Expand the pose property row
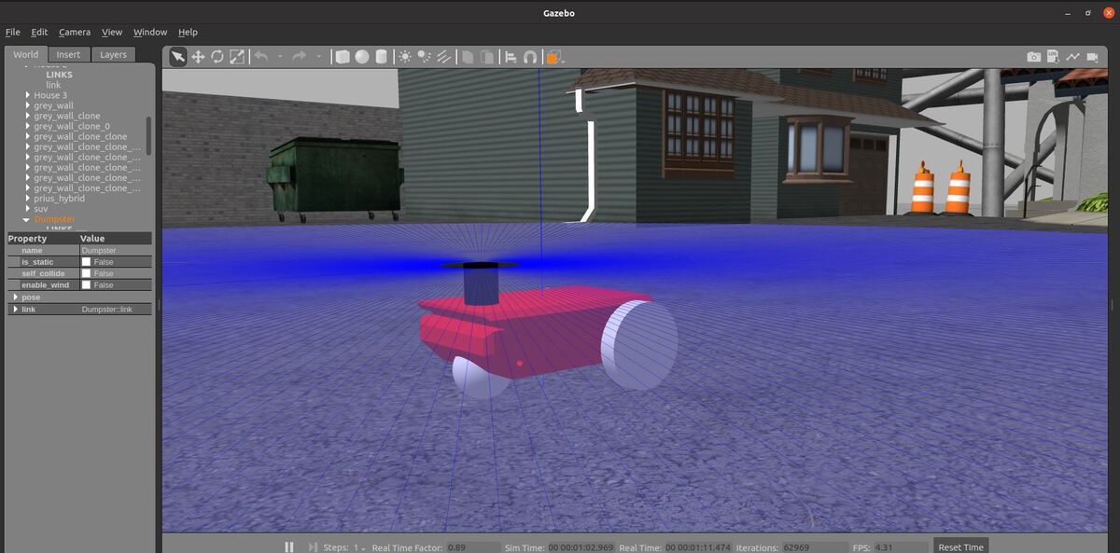This screenshot has width=1120, height=553. click(15, 297)
